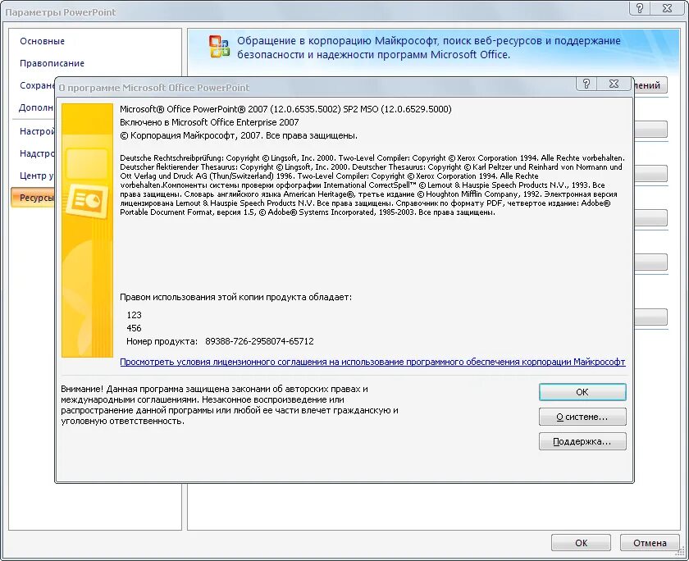689x561 pixels.
Task: Click the organization name 456
Action: point(134,328)
